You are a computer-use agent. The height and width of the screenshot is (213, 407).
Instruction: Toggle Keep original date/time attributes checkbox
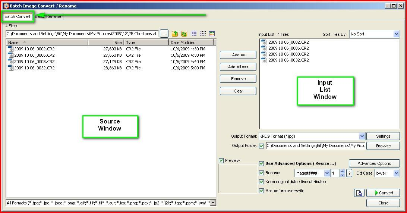261,182
